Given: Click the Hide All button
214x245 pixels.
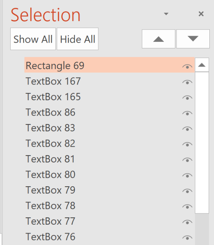Looking at the screenshot, I should tap(78, 39).
